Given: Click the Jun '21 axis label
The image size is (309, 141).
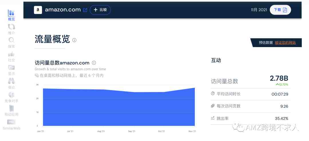Looking at the screenshot, I should point(40,131).
